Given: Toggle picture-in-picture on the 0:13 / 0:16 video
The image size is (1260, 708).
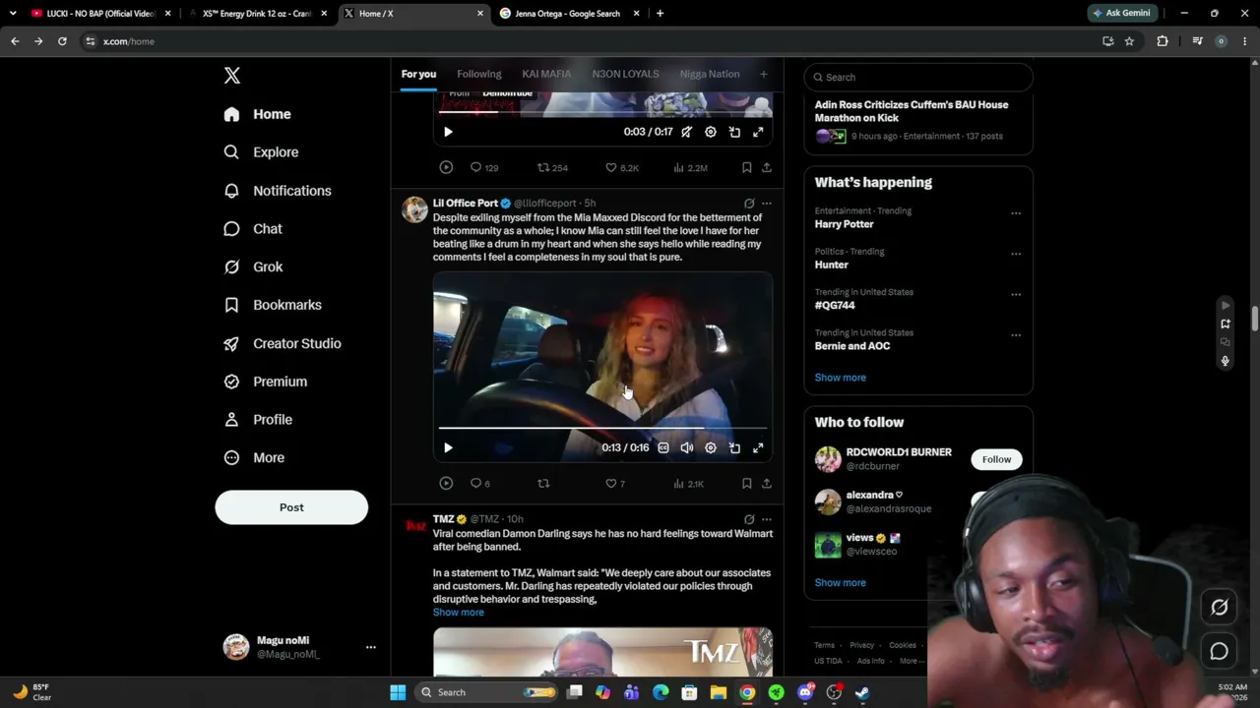Looking at the screenshot, I should 734,448.
